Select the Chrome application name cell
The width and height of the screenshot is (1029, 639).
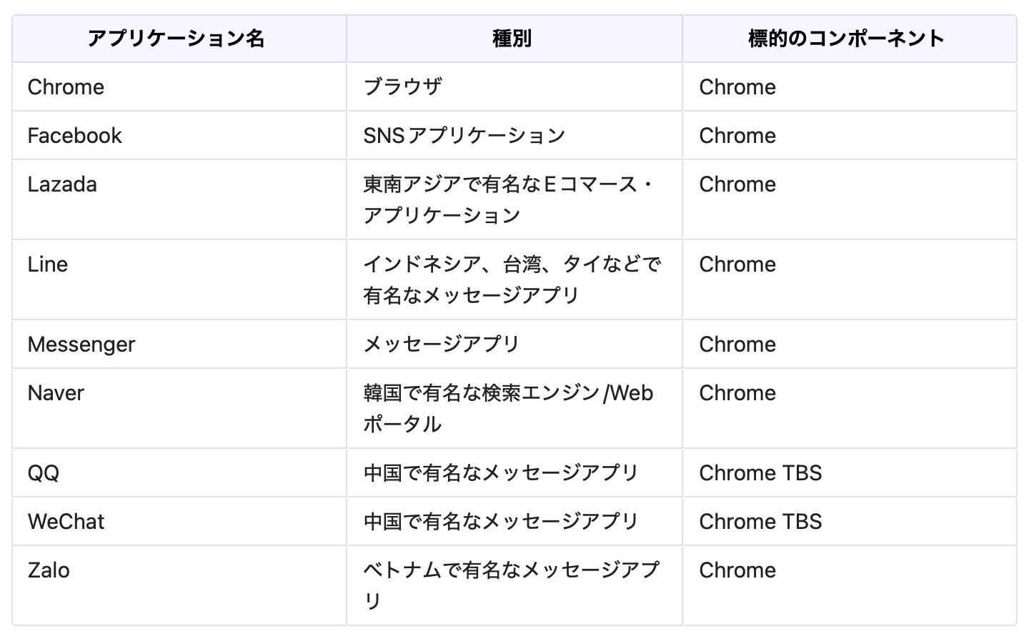66,87
